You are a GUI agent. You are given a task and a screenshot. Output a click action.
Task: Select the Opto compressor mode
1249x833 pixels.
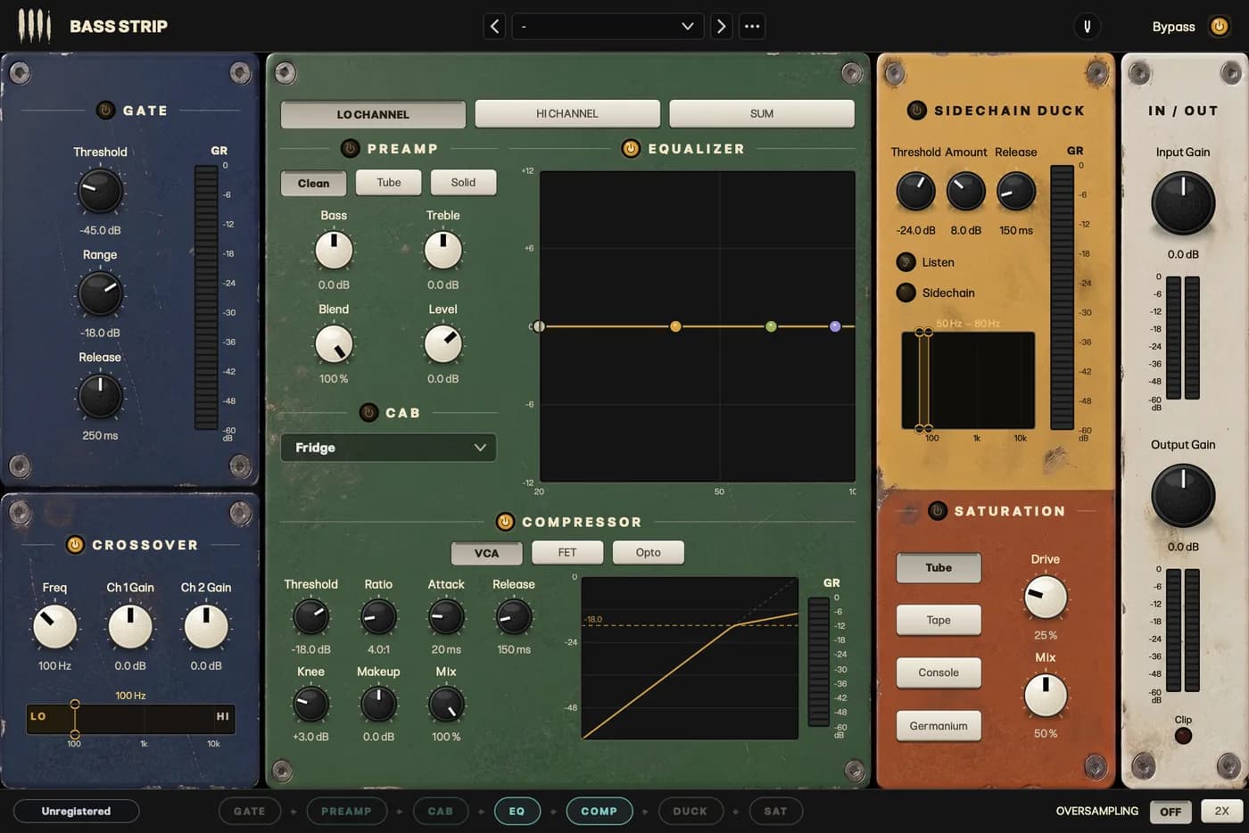(649, 552)
